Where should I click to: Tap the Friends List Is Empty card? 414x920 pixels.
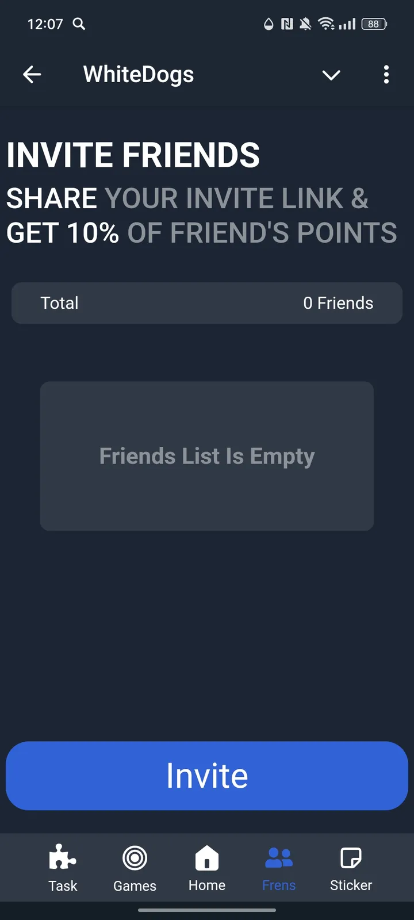pos(207,456)
